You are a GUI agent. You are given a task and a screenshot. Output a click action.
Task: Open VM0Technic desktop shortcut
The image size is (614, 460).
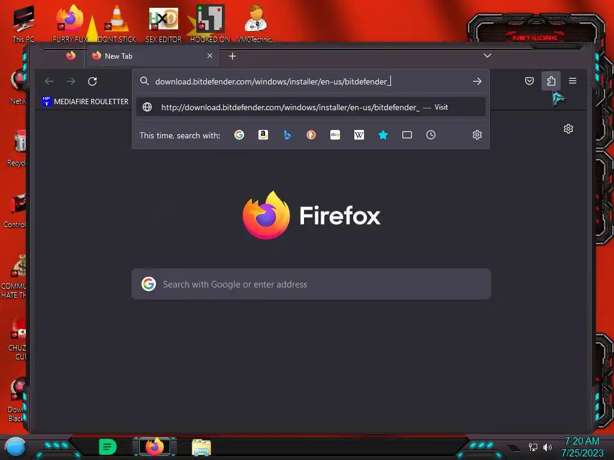256,23
